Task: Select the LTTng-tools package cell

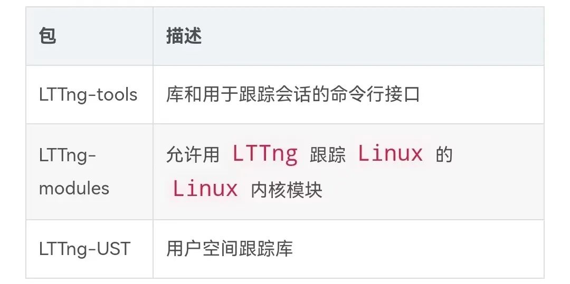Action: [88, 95]
